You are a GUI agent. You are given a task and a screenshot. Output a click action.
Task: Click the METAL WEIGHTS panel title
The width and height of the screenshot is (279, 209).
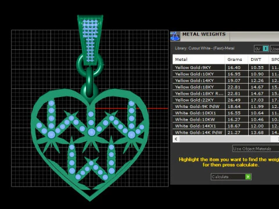point(204,34)
